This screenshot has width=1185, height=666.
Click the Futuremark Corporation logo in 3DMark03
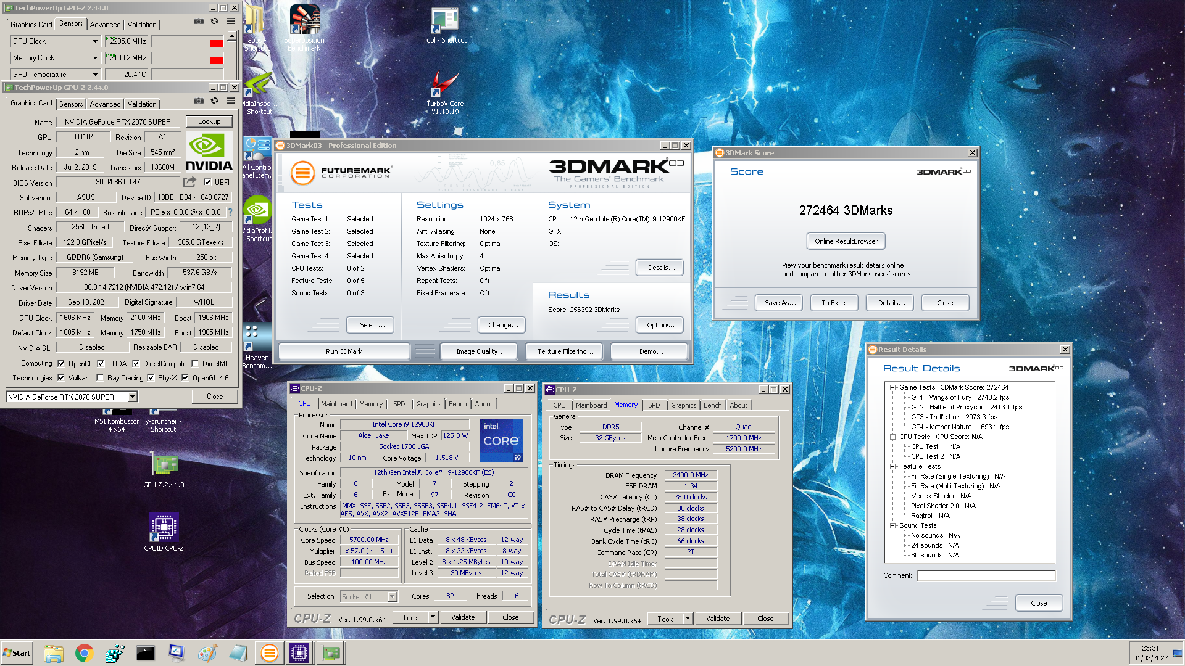coord(341,173)
